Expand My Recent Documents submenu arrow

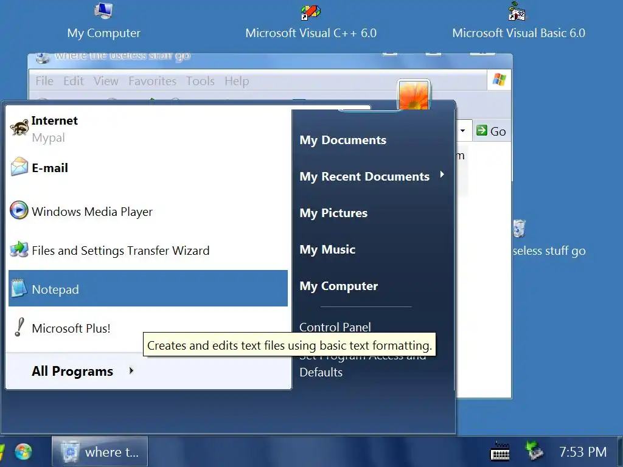442,175
